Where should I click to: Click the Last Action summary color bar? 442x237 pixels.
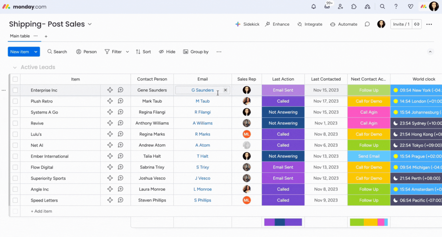pyautogui.click(x=283, y=222)
